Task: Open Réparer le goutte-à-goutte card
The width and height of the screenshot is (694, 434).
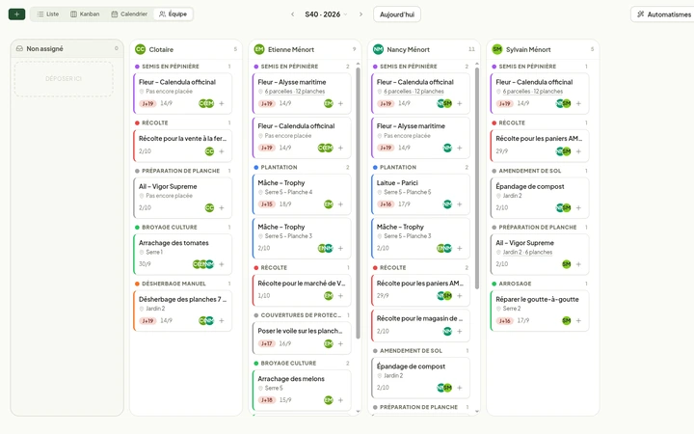Action: point(540,311)
